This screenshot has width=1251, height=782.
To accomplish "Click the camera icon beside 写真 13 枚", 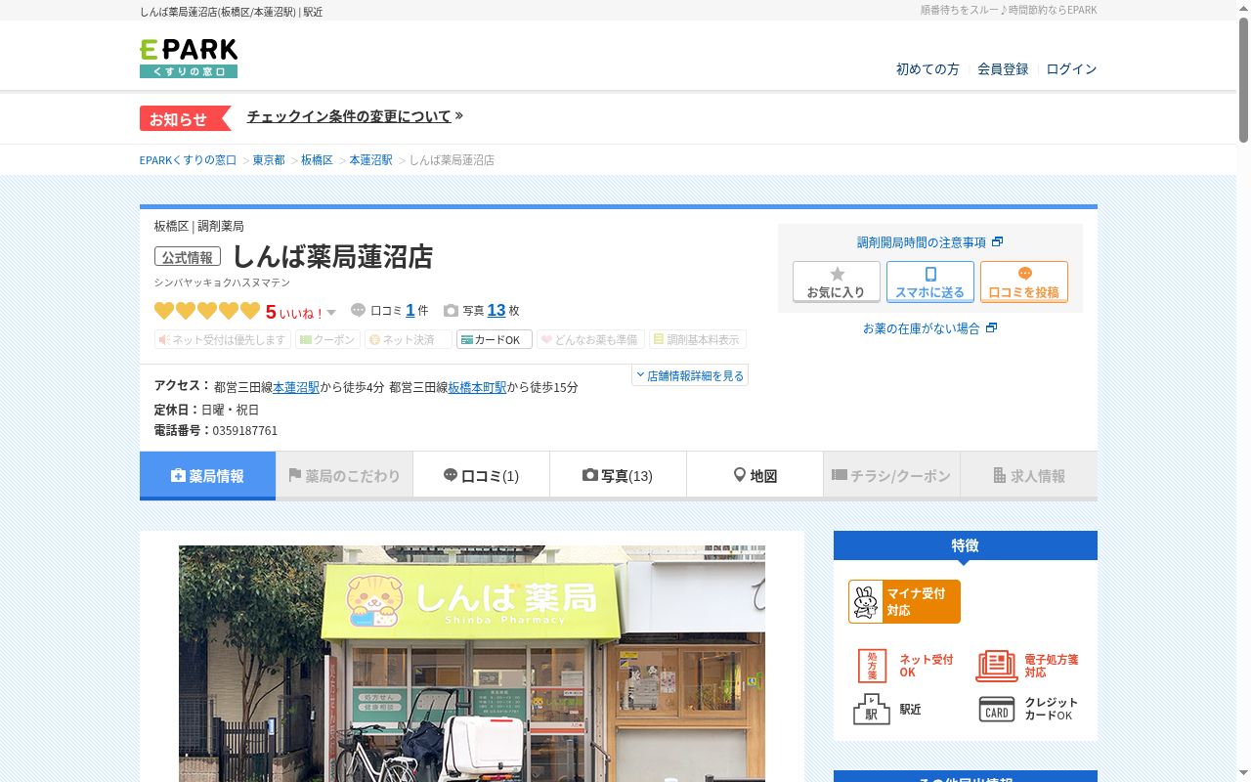I will (x=451, y=311).
